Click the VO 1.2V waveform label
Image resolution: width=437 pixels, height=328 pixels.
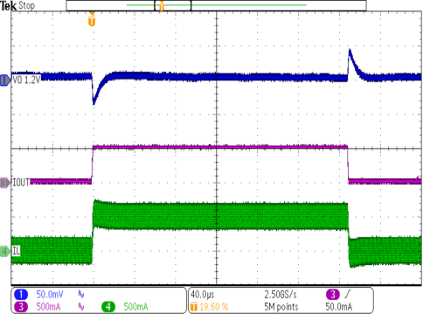click(26, 80)
